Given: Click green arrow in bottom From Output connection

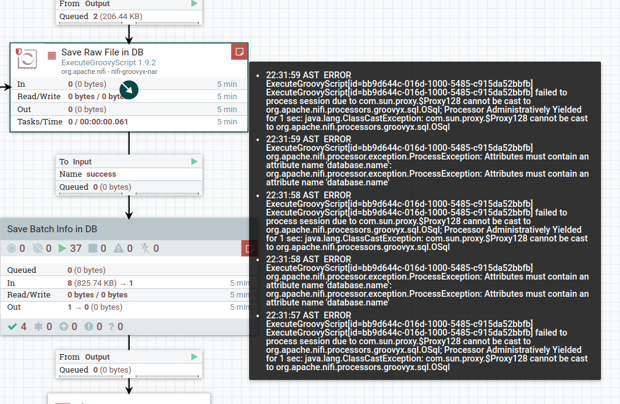Looking at the screenshot, I should (194, 357).
